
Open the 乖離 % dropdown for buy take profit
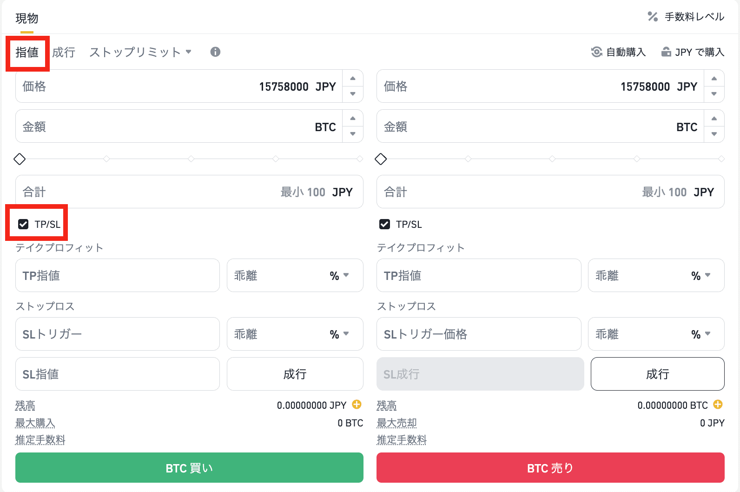click(x=346, y=275)
